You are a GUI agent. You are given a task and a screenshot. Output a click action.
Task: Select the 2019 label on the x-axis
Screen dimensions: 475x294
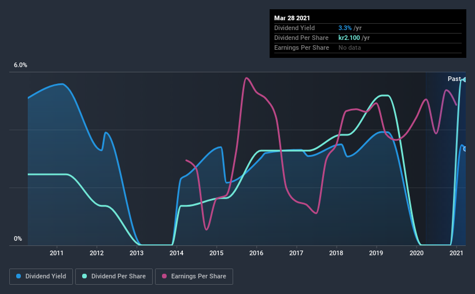click(x=376, y=253)
